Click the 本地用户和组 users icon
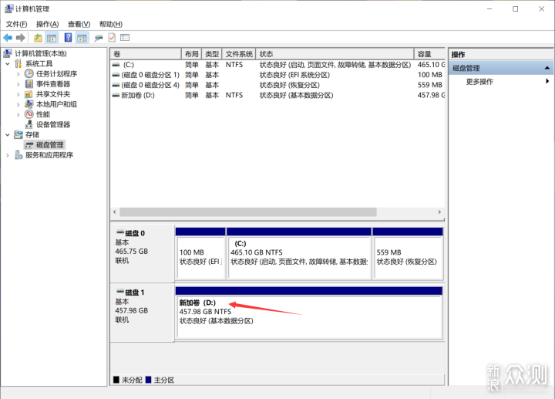Screen dimensions: 555x399 click(29, 104)
